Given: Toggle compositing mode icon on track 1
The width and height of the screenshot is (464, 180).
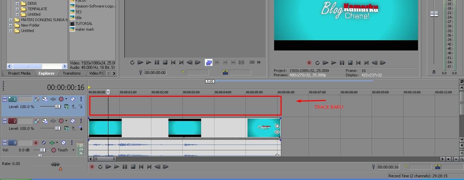Looking at the screenshot, I should [x=67, y=107].
